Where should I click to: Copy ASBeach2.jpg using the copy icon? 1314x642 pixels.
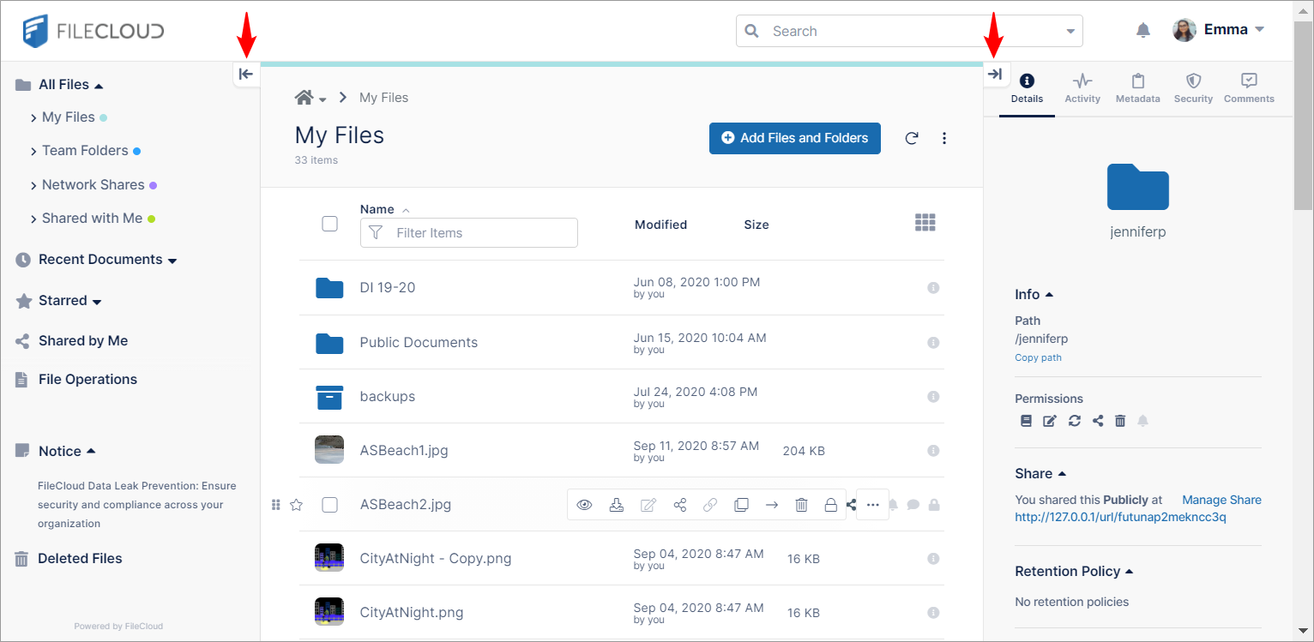point(741,505)
